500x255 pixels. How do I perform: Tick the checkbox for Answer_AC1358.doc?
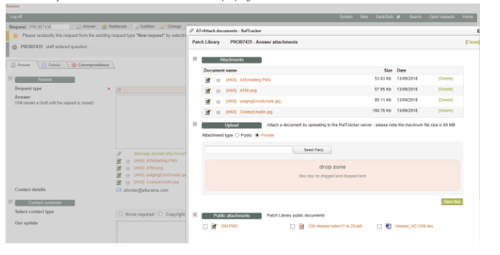(x=379, y=226)
